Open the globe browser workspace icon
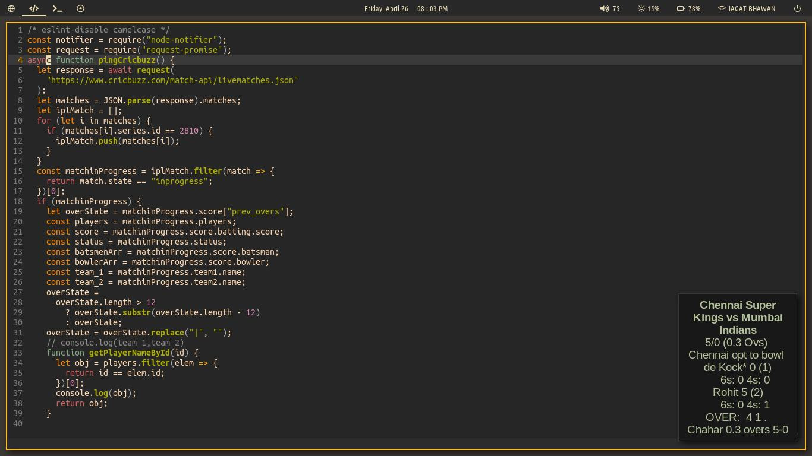 (11, 8)
